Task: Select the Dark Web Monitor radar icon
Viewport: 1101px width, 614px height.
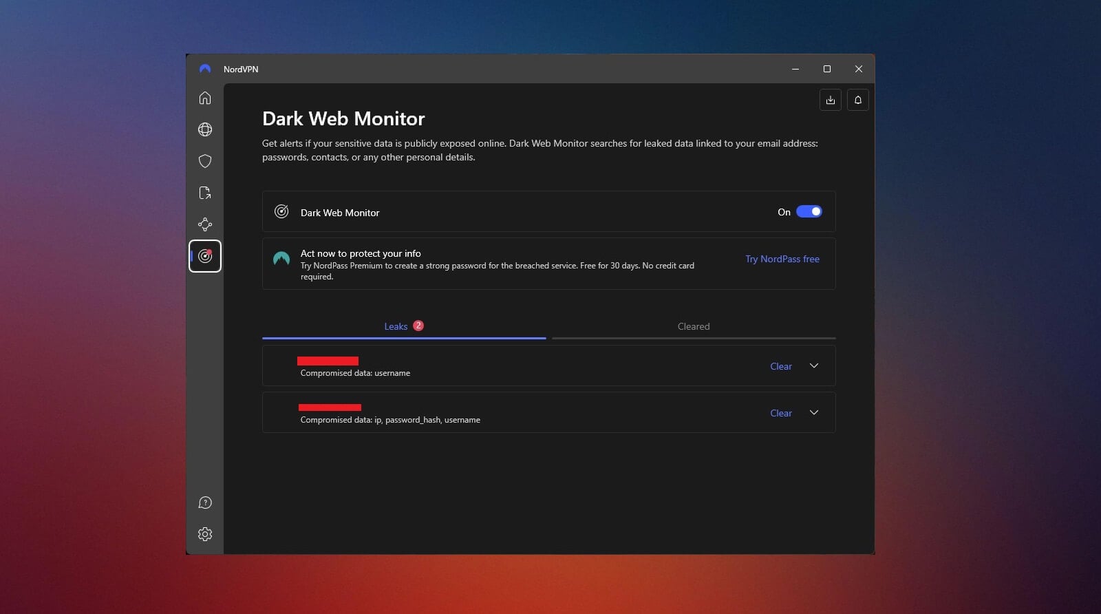Action: (x=205, y=256)
